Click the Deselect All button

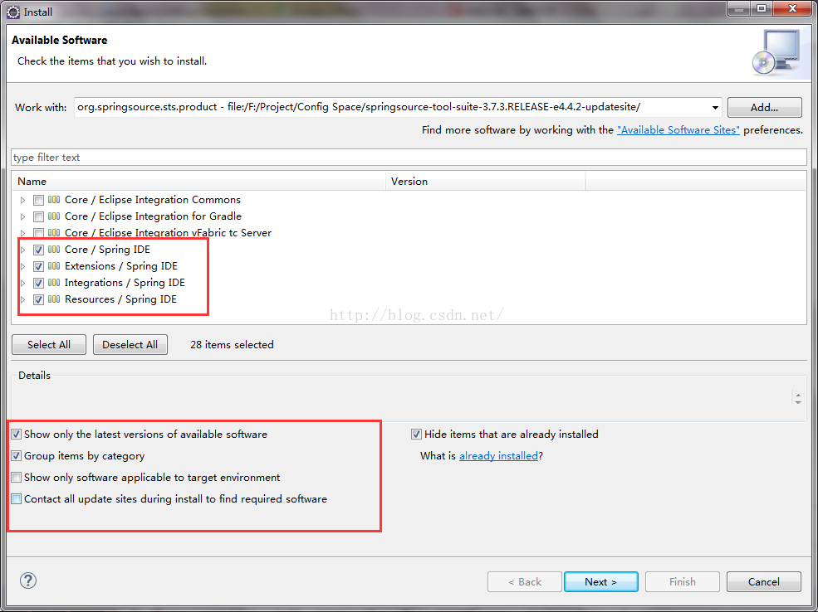pos(130,345)
